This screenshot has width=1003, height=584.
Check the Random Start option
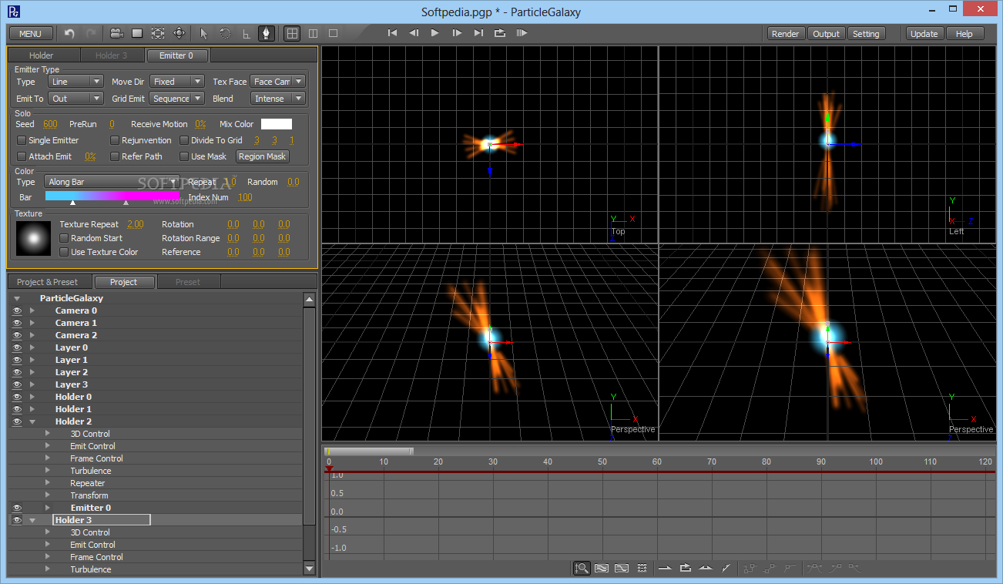click(x=64, y=238)
